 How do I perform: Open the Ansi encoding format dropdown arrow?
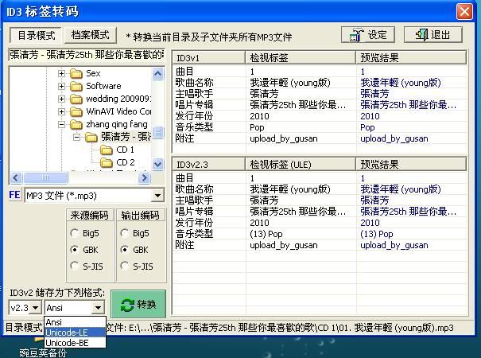coord(98,307)
